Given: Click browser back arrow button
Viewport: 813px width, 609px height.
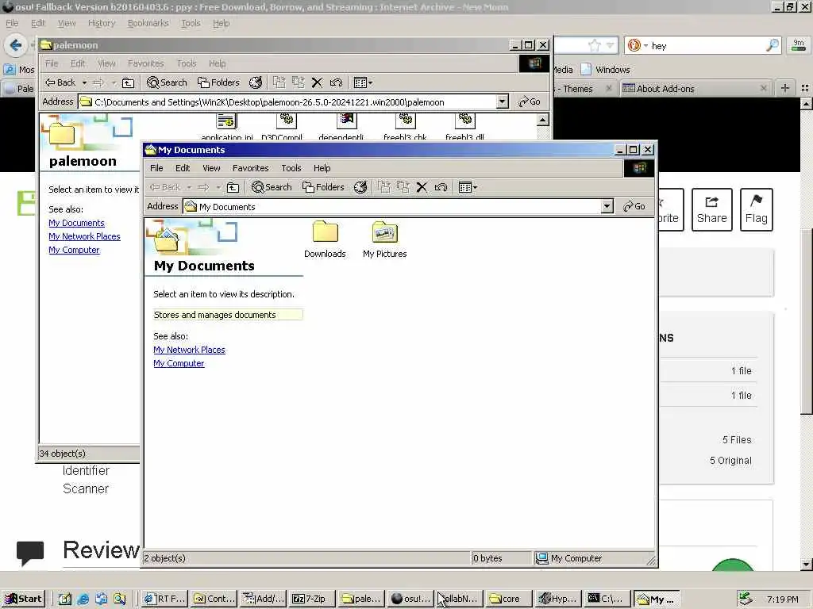Looking at the screenshot, I should [x=15, y=45].
